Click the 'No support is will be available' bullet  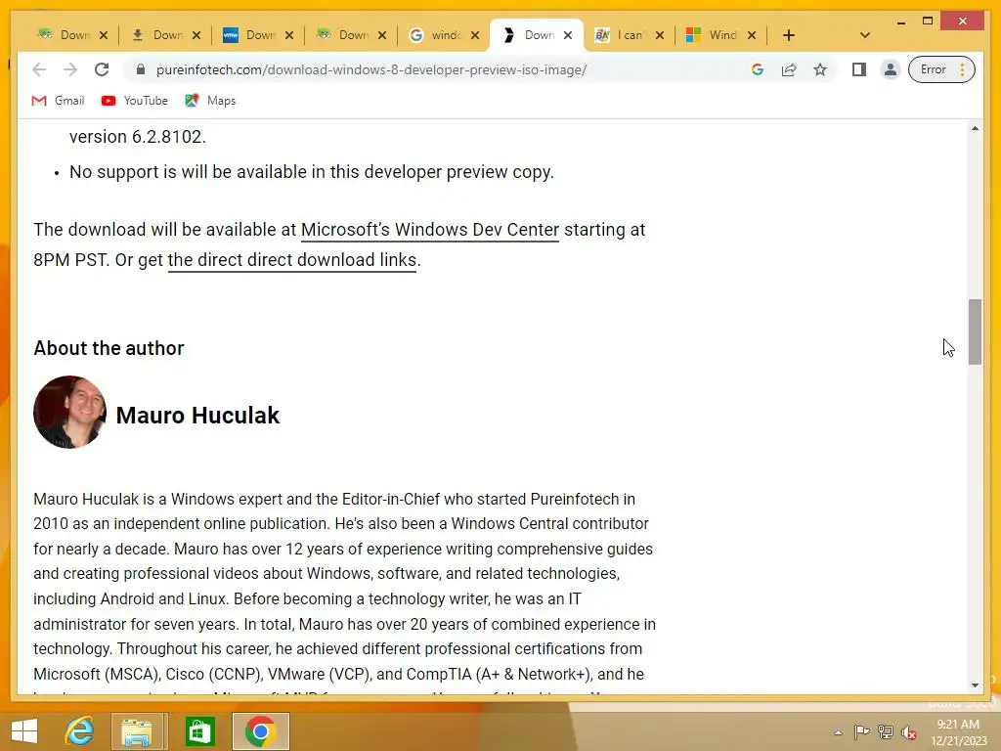pyautogui.click(x=312, y=172)
